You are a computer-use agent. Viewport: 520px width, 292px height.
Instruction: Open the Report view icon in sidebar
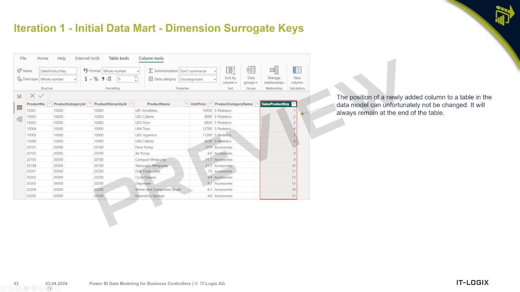19,96
